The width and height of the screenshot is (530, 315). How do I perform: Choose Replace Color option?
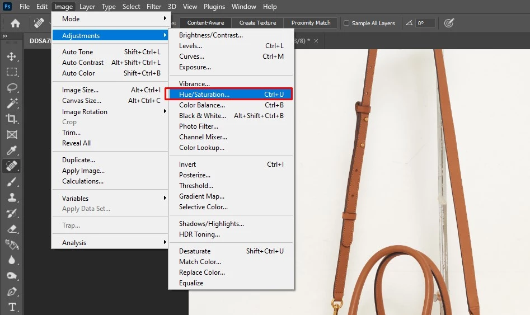pos(231,272)
